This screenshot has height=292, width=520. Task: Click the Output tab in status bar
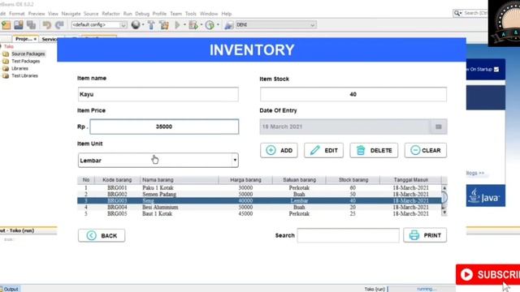[x=10, y=289]
